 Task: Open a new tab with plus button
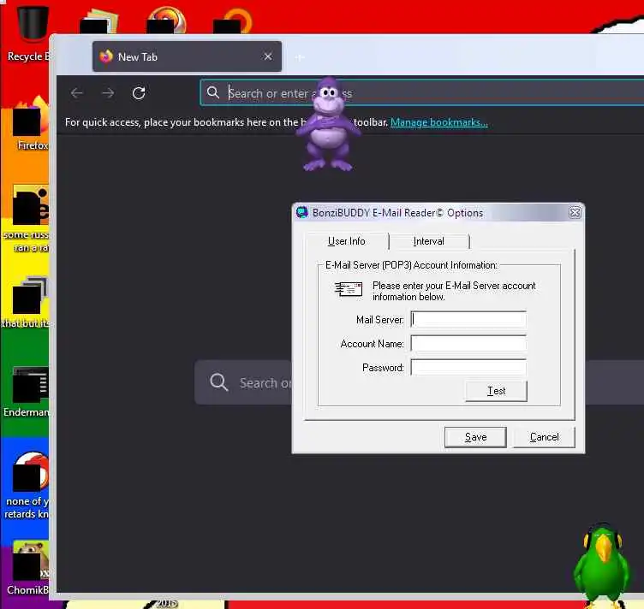coord(300,57)
